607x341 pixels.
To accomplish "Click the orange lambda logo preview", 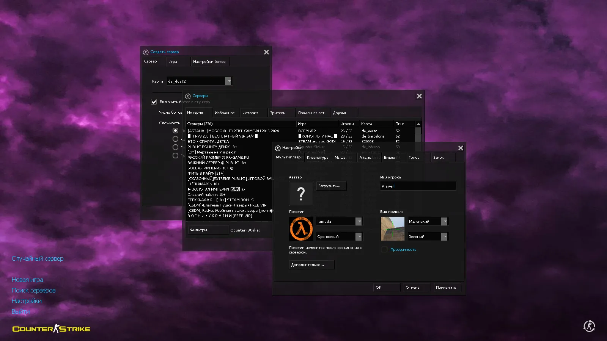I will point(301,229).
